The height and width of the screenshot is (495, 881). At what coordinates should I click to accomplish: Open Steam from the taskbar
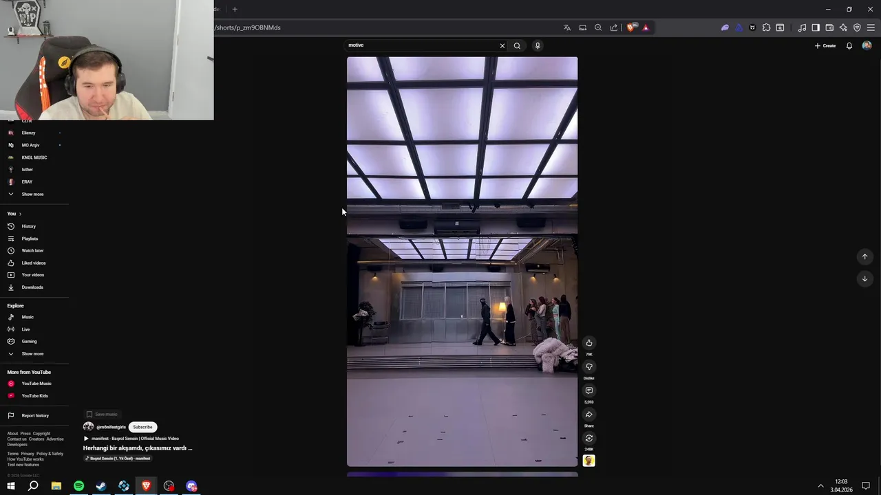(x=101, y=486)
